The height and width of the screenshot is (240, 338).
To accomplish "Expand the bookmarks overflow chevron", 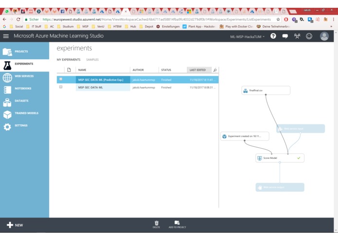I will (x=331, y=26).
